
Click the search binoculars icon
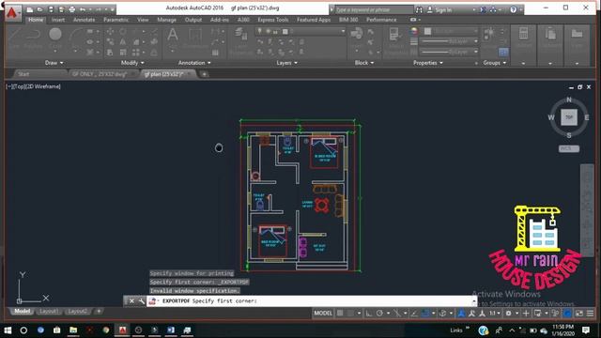point(419,10)
